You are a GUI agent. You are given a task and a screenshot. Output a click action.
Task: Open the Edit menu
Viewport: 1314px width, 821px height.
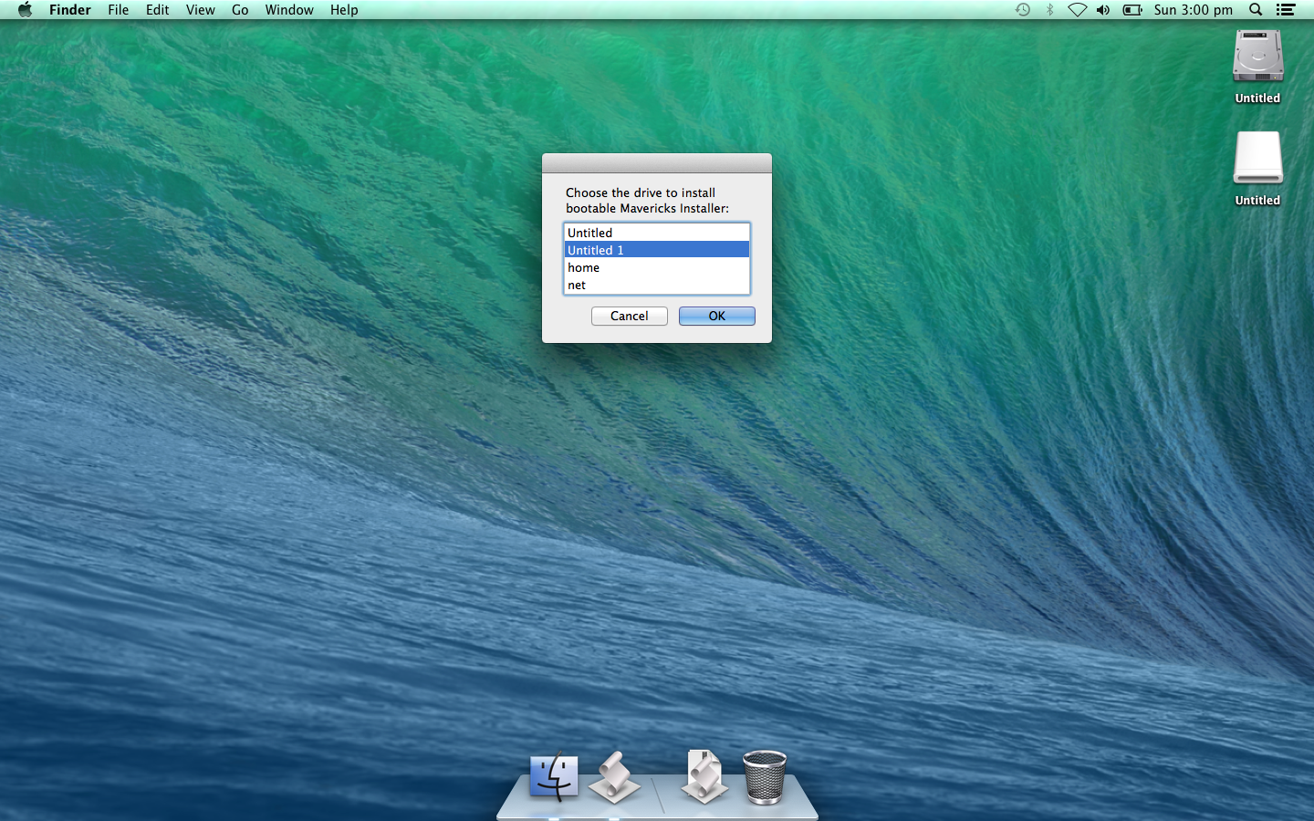pos(158,10)
